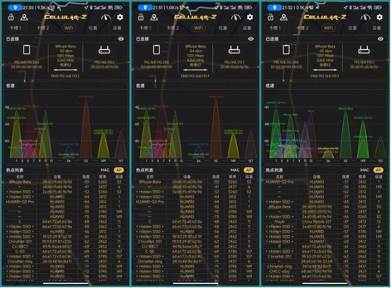
Task: Tap the map pin icon in the 21:32 screen
Action: coord(284,17)
